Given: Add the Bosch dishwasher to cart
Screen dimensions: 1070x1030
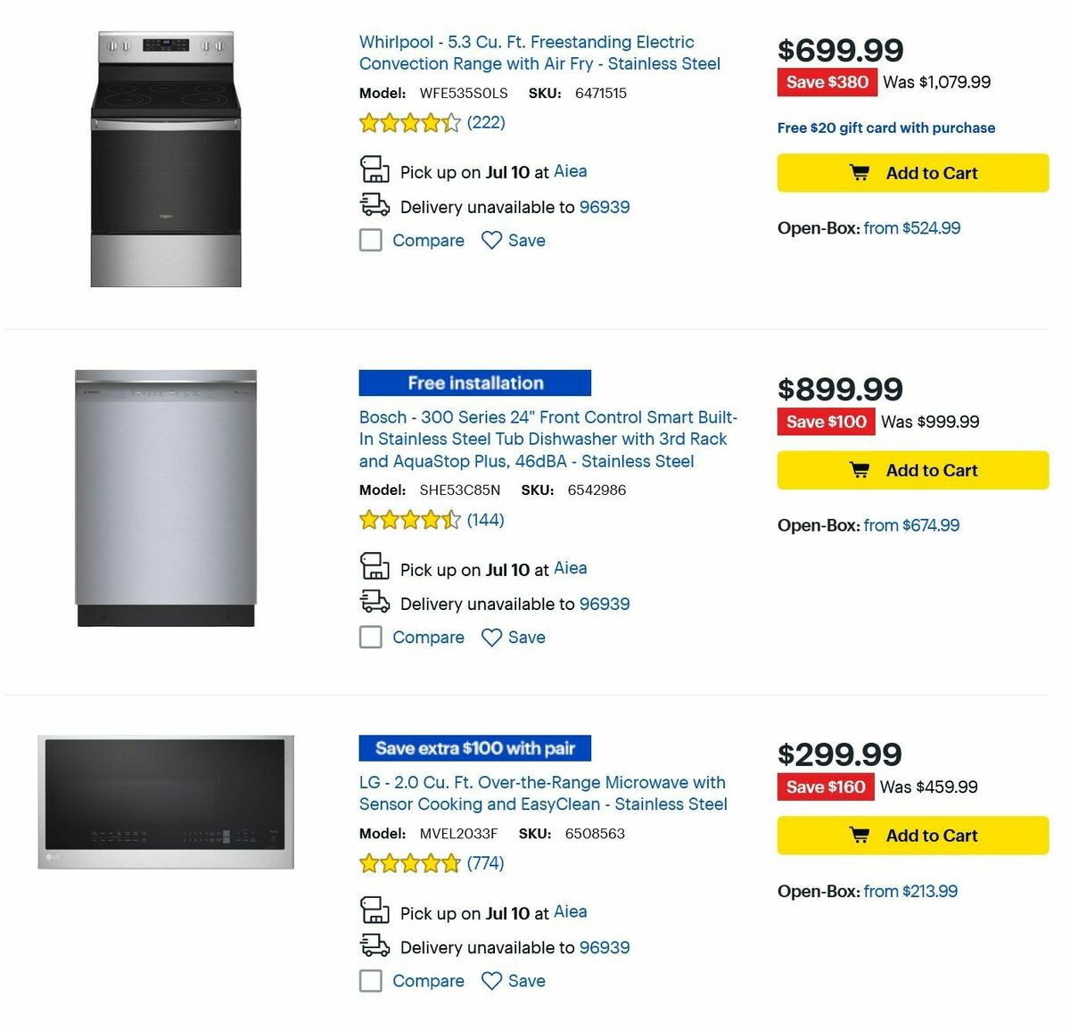Looking at the screenshot, I should coord(912,470).
